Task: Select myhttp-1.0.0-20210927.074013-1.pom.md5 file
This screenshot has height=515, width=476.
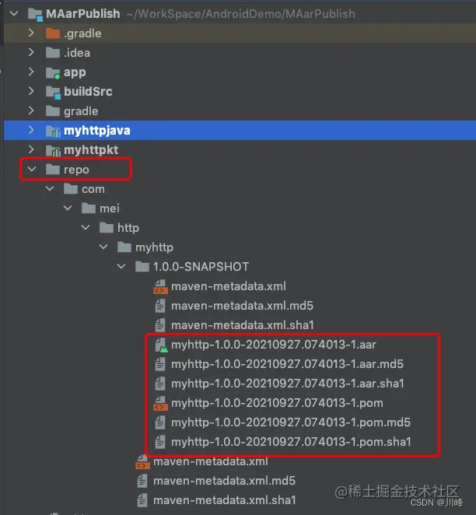Action: [291, 422]
